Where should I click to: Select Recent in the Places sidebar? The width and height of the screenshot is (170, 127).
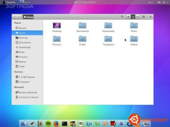click(27, 28)
